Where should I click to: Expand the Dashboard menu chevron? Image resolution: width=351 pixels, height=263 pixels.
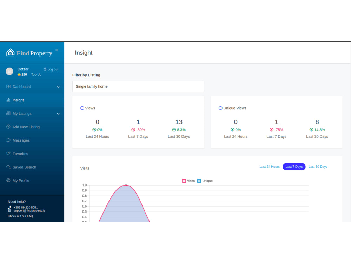click(58, 87)
